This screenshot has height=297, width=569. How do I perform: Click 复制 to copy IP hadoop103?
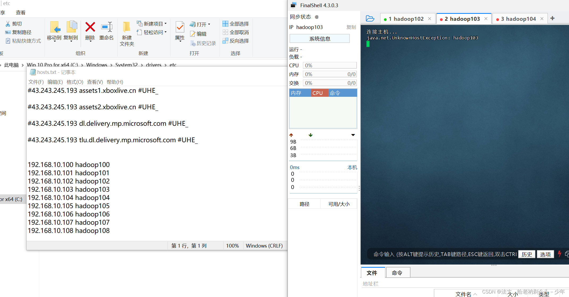(351, 27)
